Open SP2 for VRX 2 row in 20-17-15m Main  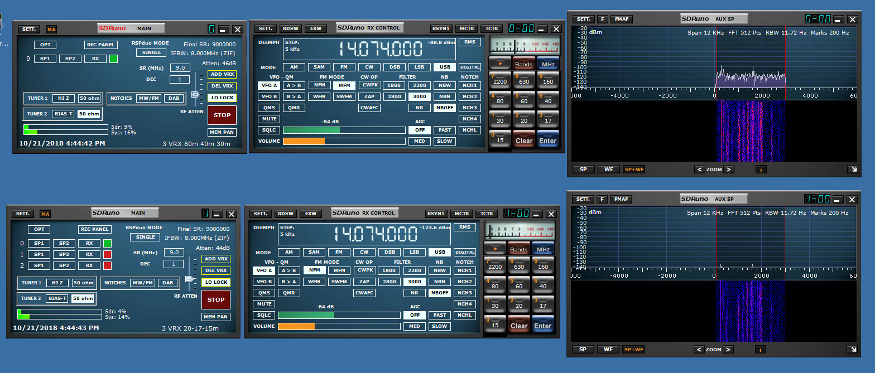click(x=64, y=265)
